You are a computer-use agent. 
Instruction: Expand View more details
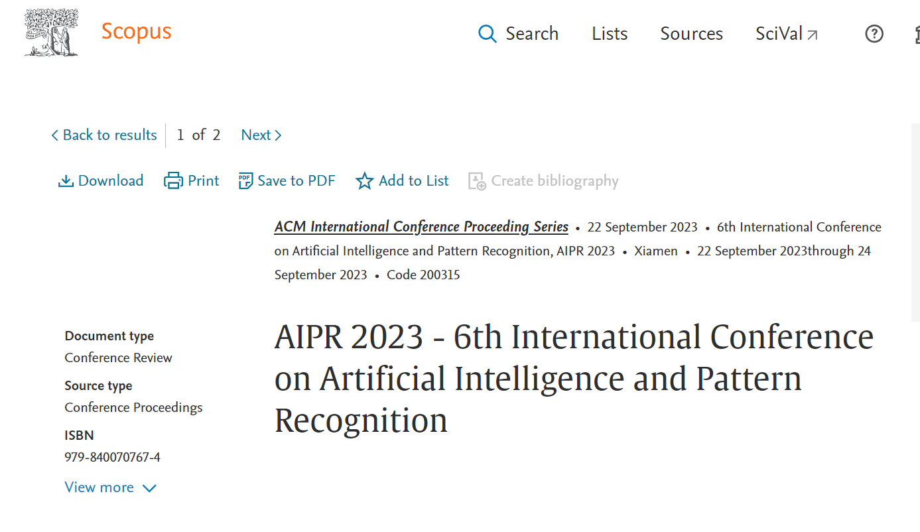tap(110, 488)
